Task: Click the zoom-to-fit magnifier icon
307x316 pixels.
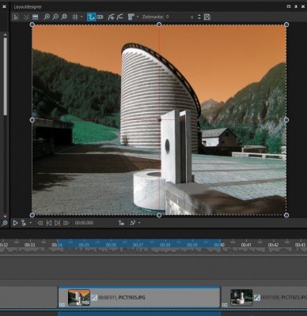Action: 64,17
